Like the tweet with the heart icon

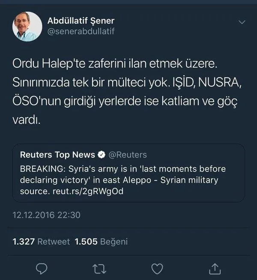[158, 268]
